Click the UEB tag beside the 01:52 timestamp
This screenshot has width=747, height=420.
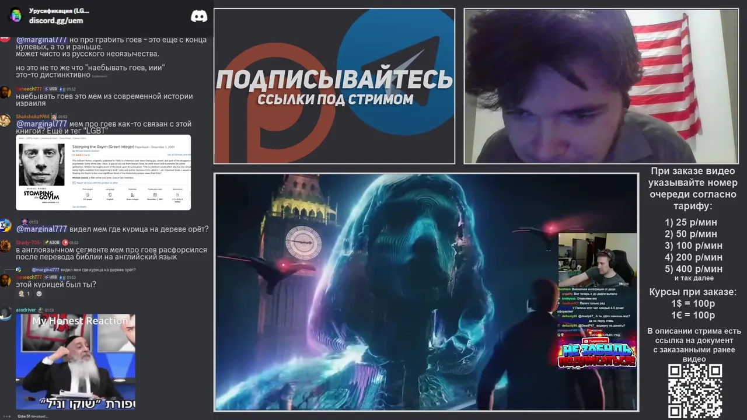[x=51, y=89]
